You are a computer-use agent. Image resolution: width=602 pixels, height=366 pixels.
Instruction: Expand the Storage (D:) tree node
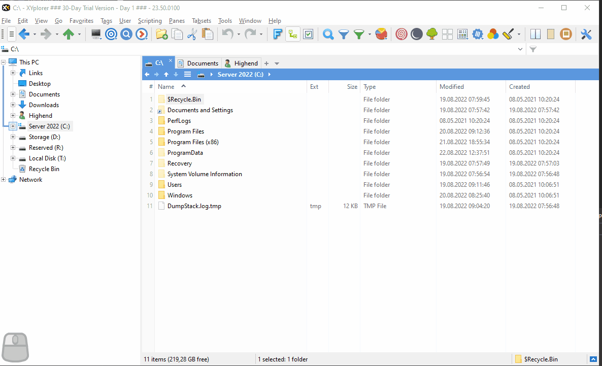click(13, 137)
